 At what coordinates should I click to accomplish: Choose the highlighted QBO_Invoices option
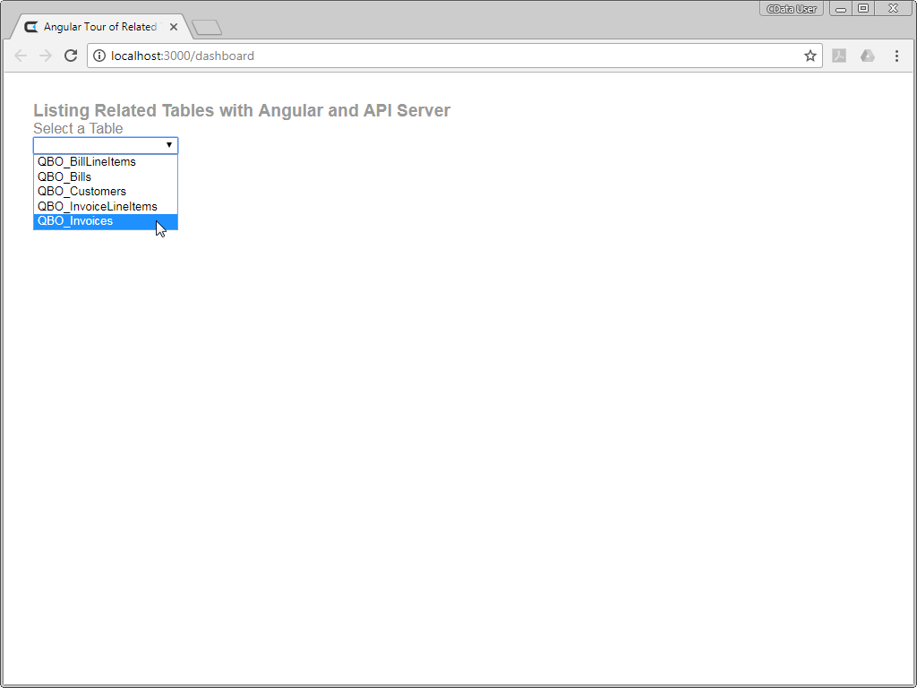coord(75,221)
